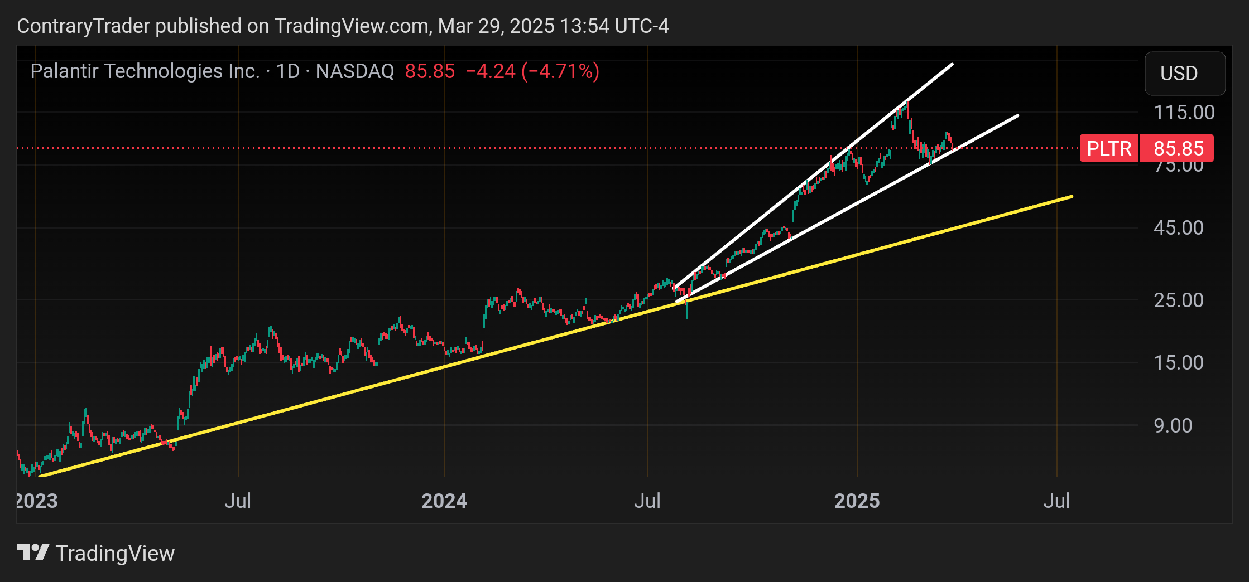Click the 2023 time axis label
The height and width of the screenshot is (582, 1249).
(x=37, y=501)
